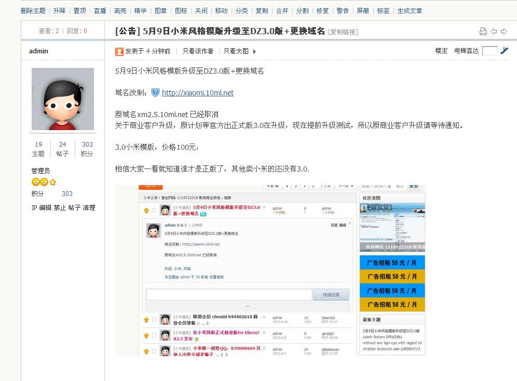Image resolution: width=517 pixels, height=381 pixels.
Task: Click 复制 in the moderation bar
Action: click(262, 11)
